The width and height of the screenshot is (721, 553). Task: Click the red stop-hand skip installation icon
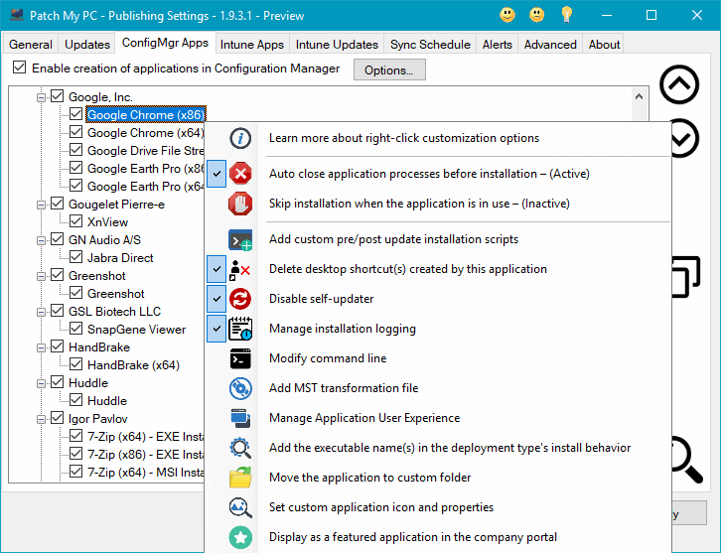pos(240,204)
